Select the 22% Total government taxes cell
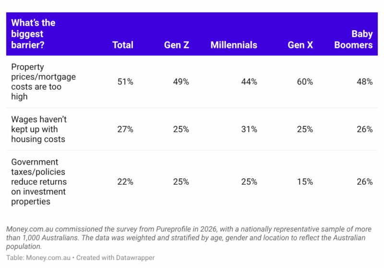 pyautogui.click(x=125, y=182)
